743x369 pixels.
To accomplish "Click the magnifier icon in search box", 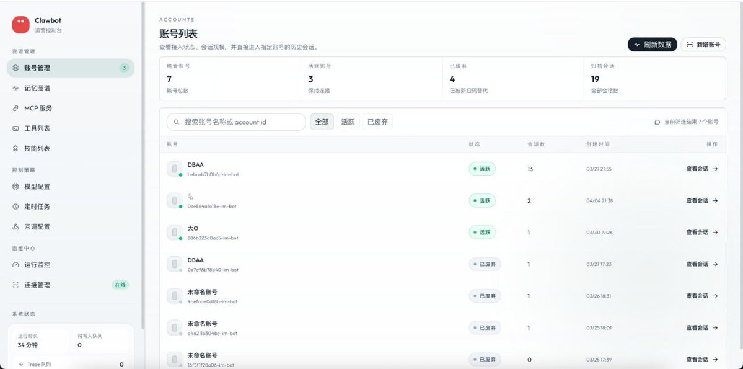I will 176,122.
